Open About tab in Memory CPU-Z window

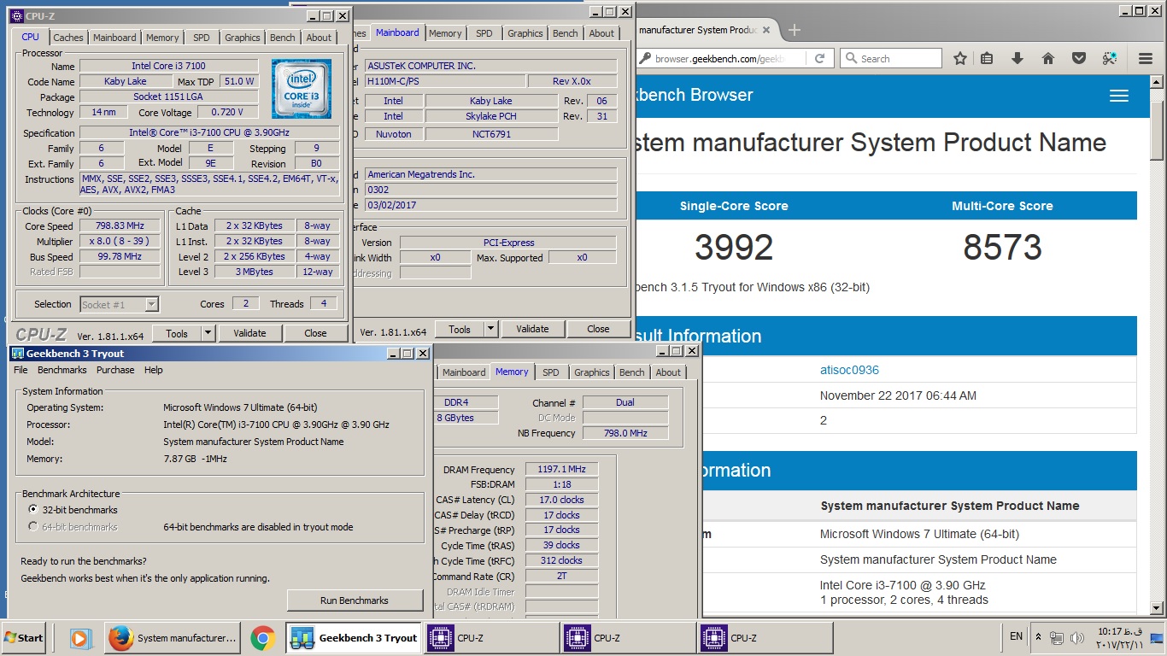[x=668, y=372]
